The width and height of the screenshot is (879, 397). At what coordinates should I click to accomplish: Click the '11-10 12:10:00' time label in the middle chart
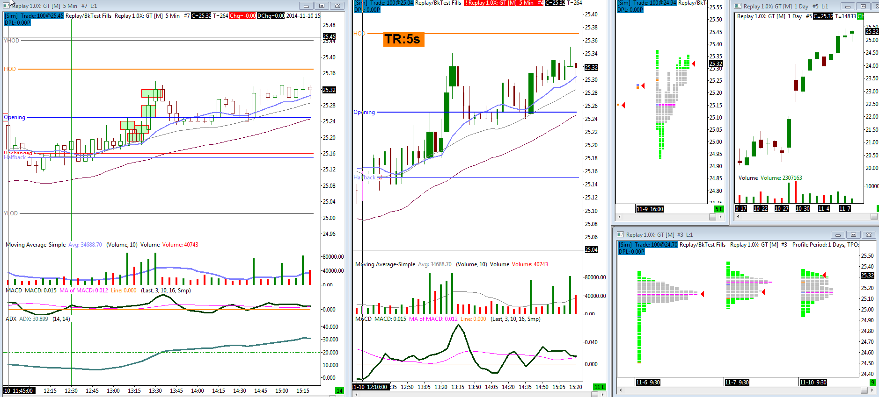click(x=370, y=387)
